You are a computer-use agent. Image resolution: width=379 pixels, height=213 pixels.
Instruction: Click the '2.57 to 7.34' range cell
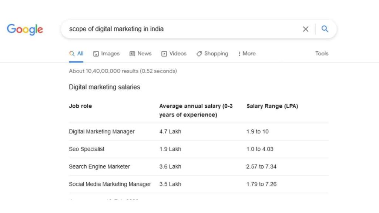click(261, 167)
